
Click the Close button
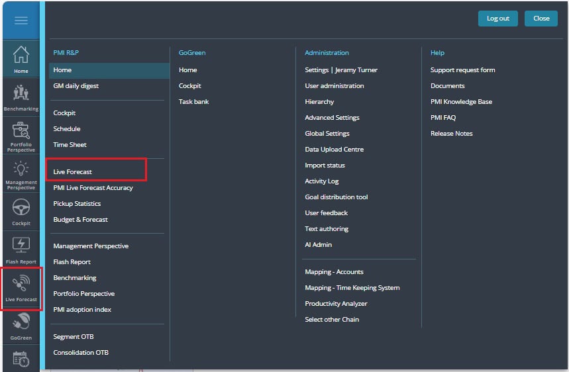tap(541, 19)
